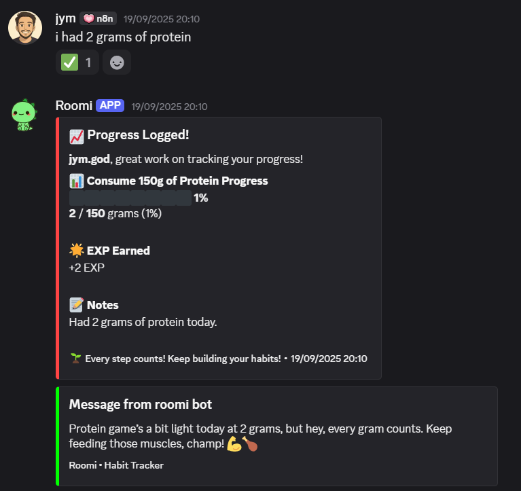Click the chicken drumstick emoji
The image size is (521, 491).
click(251, 444)
